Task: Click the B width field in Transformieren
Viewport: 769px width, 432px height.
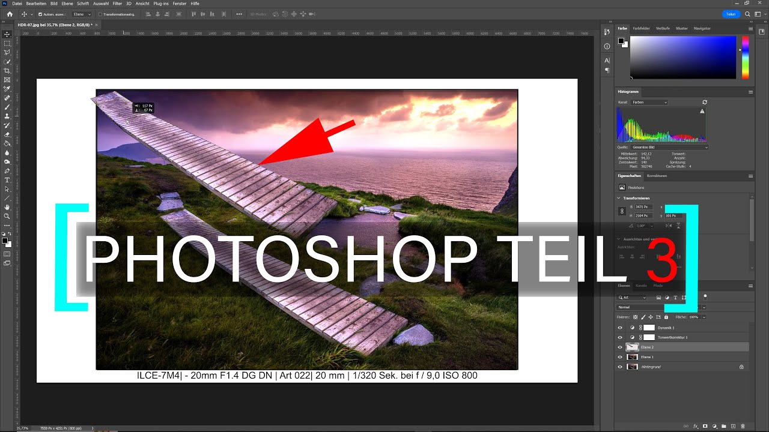Action: click(x=645, y=207)
